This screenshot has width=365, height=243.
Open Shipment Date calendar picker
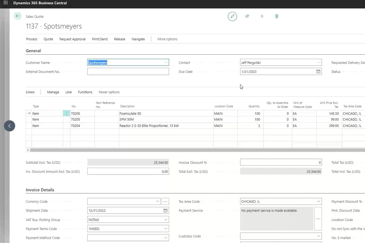[x=165, y=211]
